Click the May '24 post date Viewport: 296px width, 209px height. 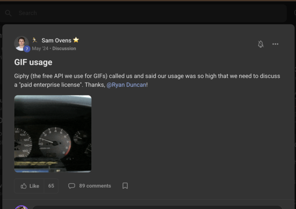click(x=40, y=48)
